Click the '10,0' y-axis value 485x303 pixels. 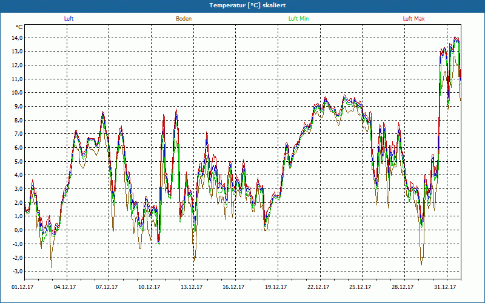17,93
